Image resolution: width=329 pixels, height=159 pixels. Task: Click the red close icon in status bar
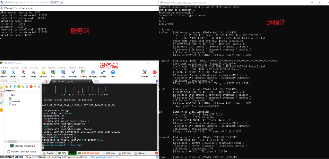tap(156, 153)
